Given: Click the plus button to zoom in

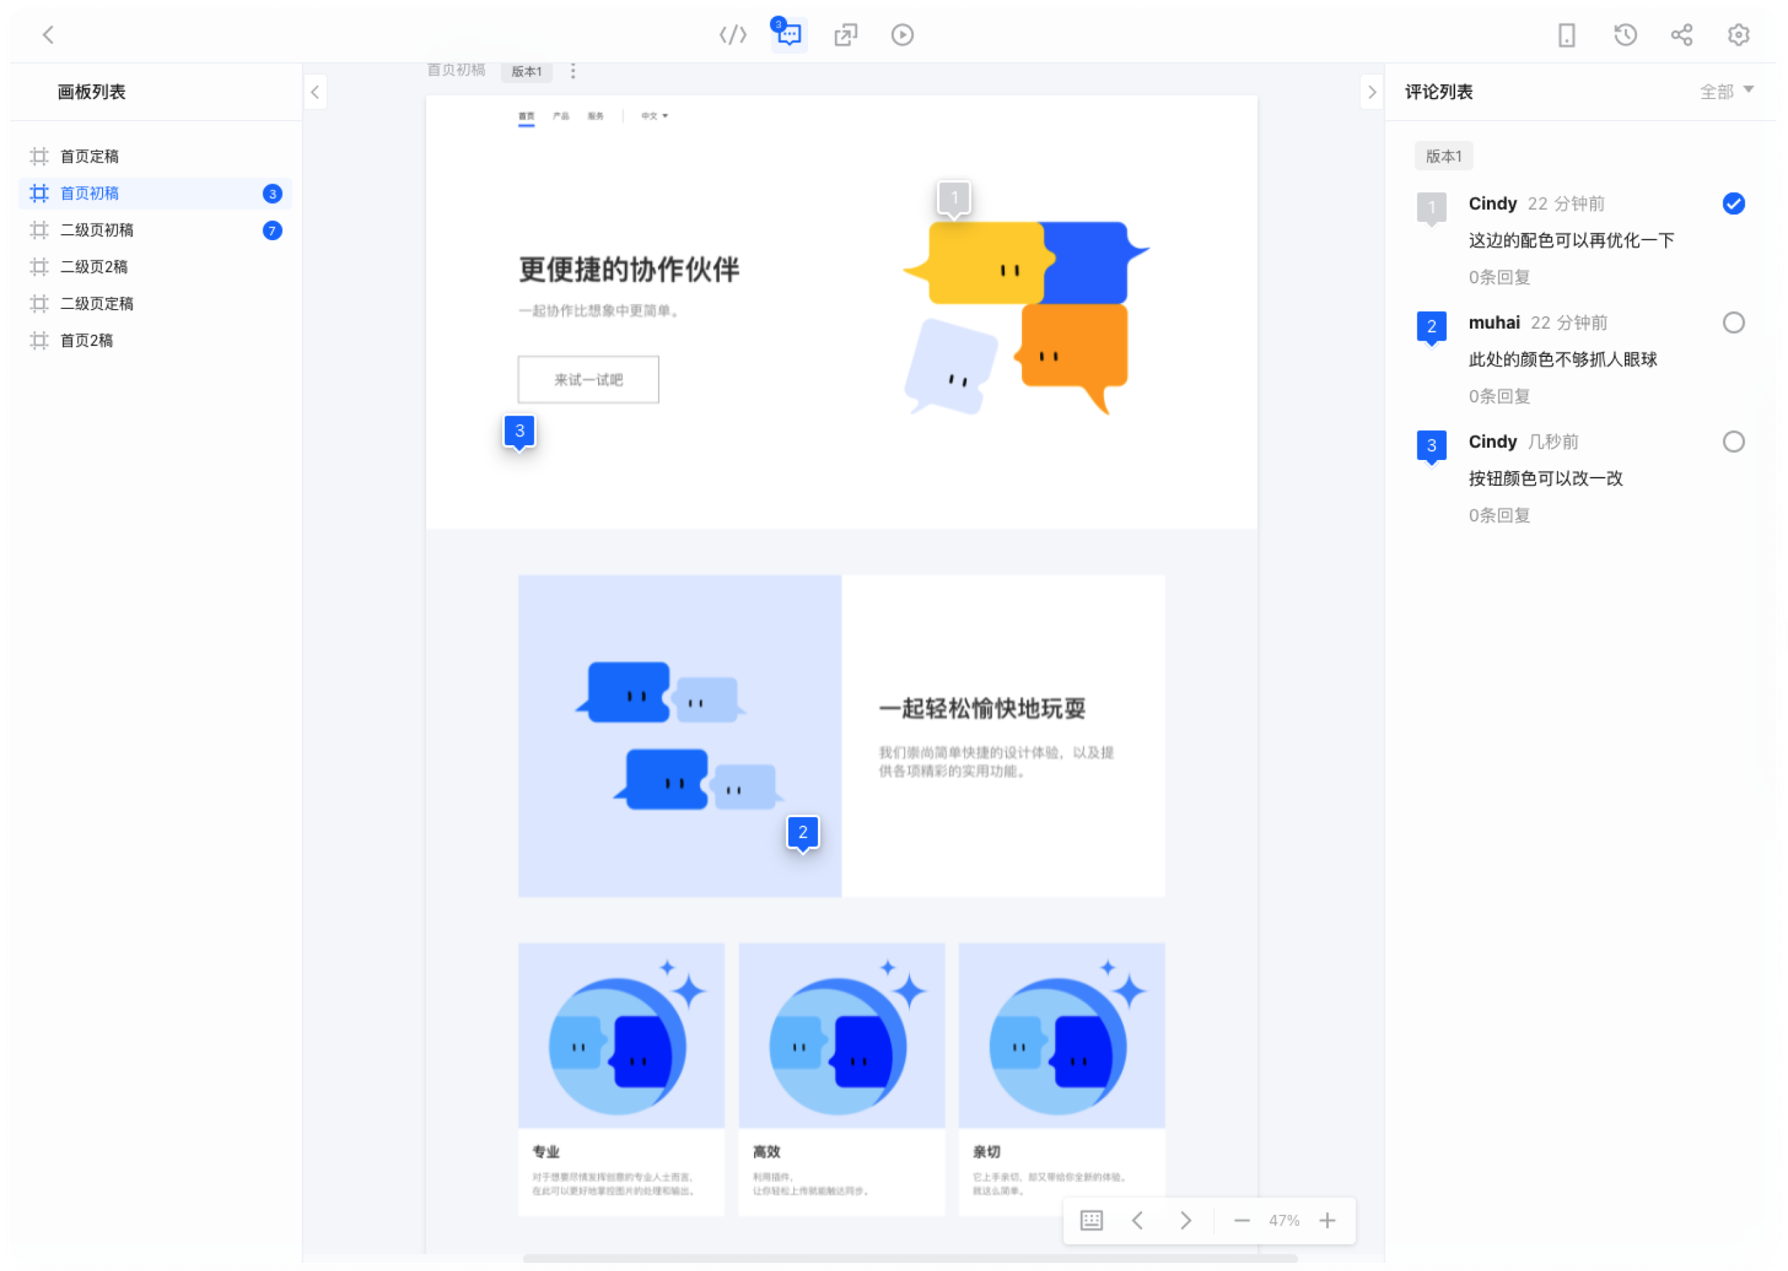Looking at the screenshot, I should pyautogui.click(x=1327, y=1220).
